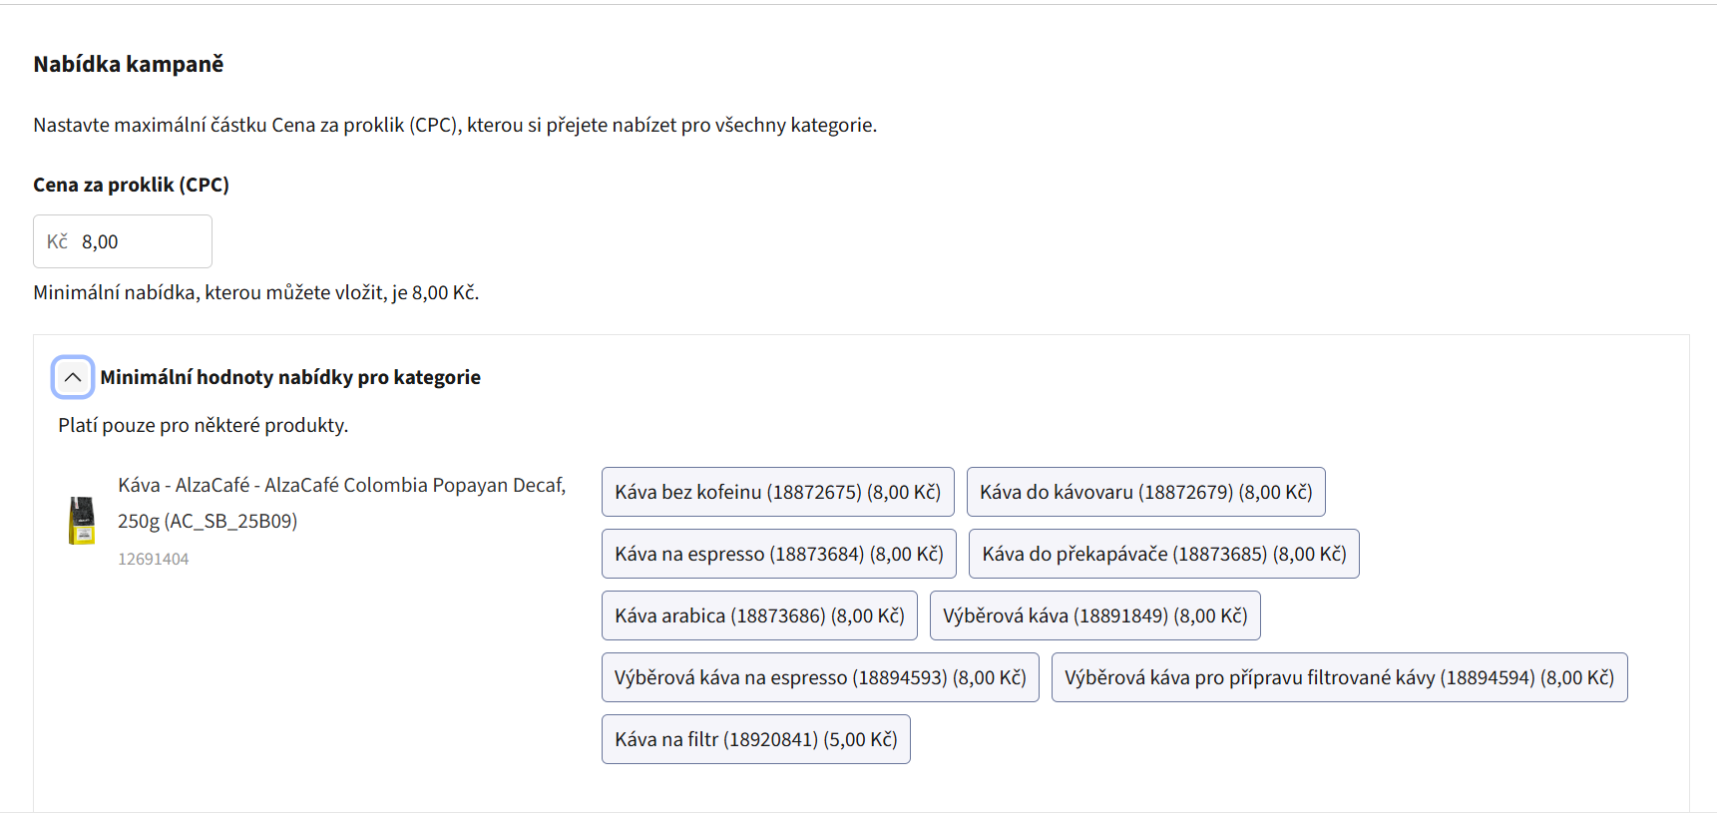
Task: Select the Káva bez kofeinu (18872675) chip
Action: [778, 492]
